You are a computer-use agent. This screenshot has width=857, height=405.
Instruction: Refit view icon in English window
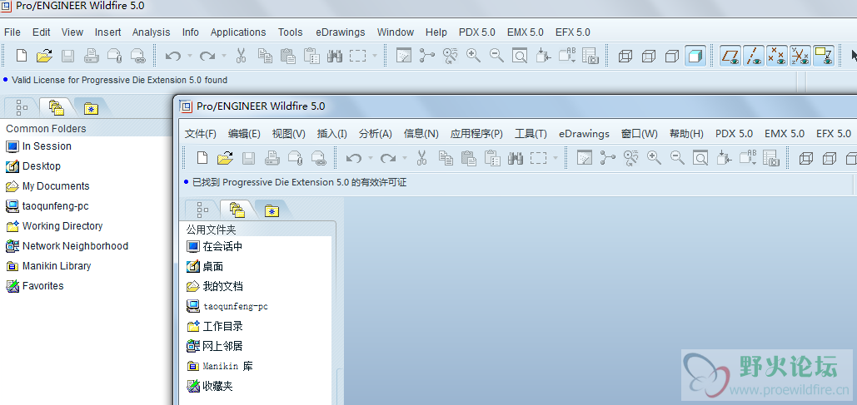coord(519,56)
